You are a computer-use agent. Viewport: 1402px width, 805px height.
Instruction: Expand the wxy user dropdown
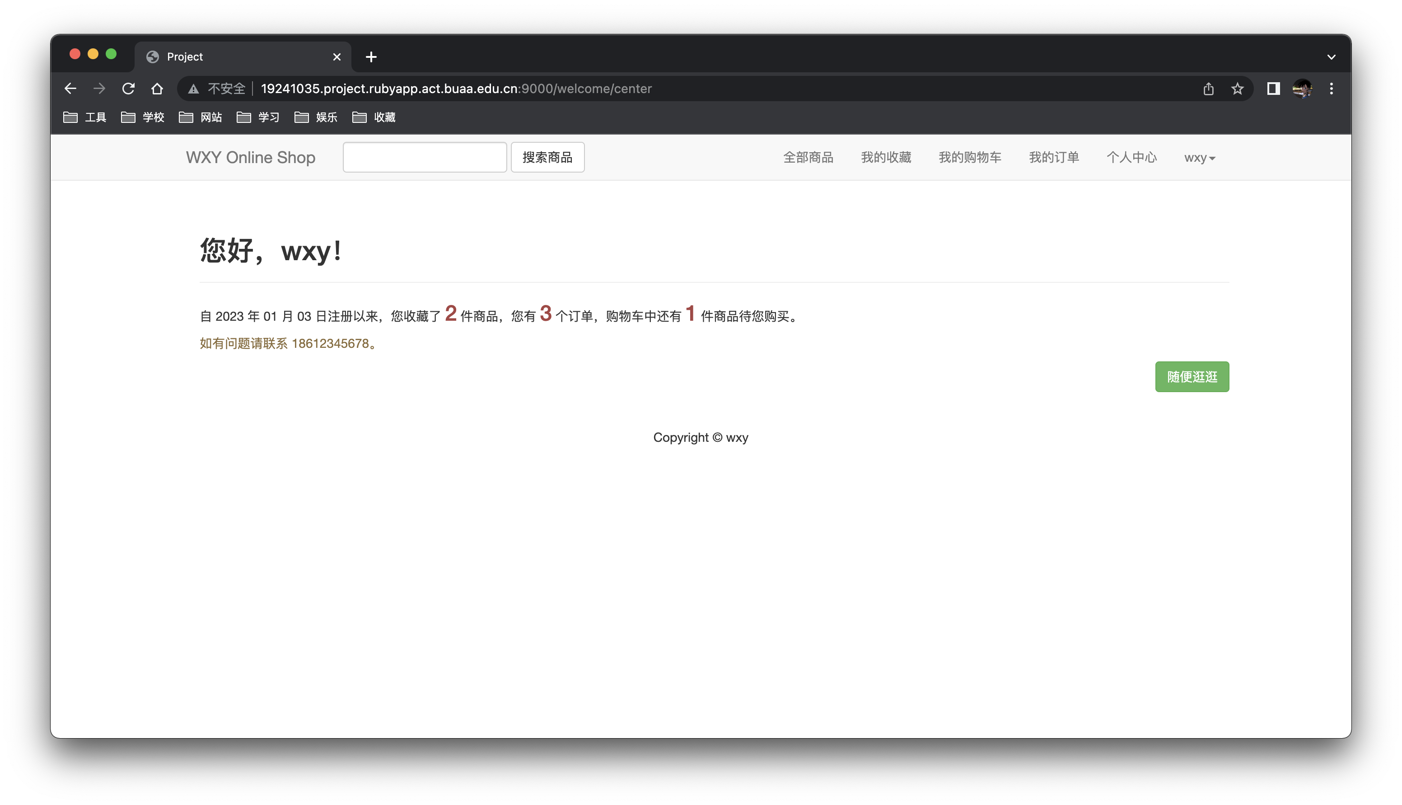(1200, 158)
